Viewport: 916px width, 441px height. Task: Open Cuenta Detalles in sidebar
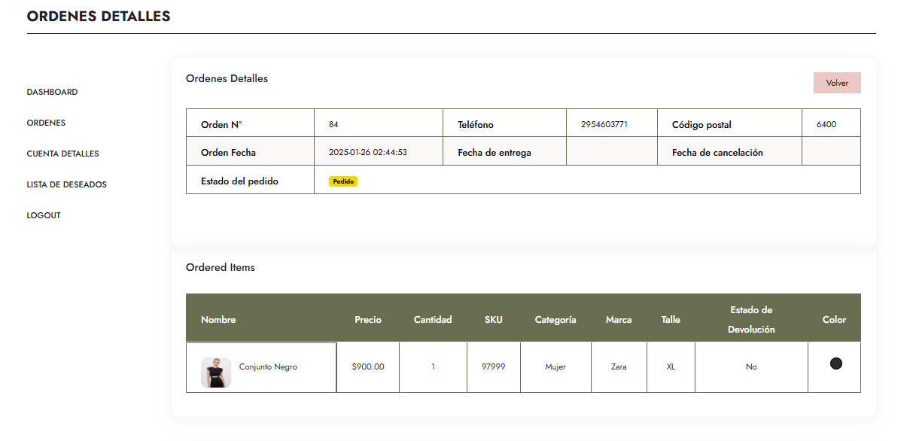pos(62,154)
